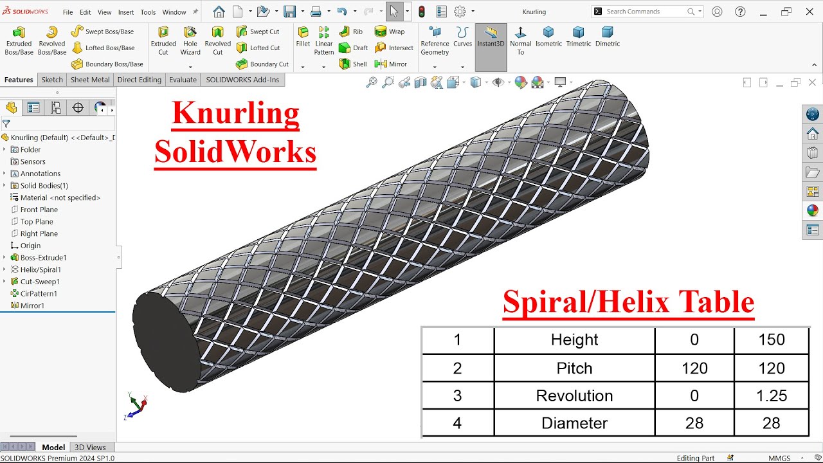
Task: Click the Save icon in title bar
Action: tap(290, 12)
